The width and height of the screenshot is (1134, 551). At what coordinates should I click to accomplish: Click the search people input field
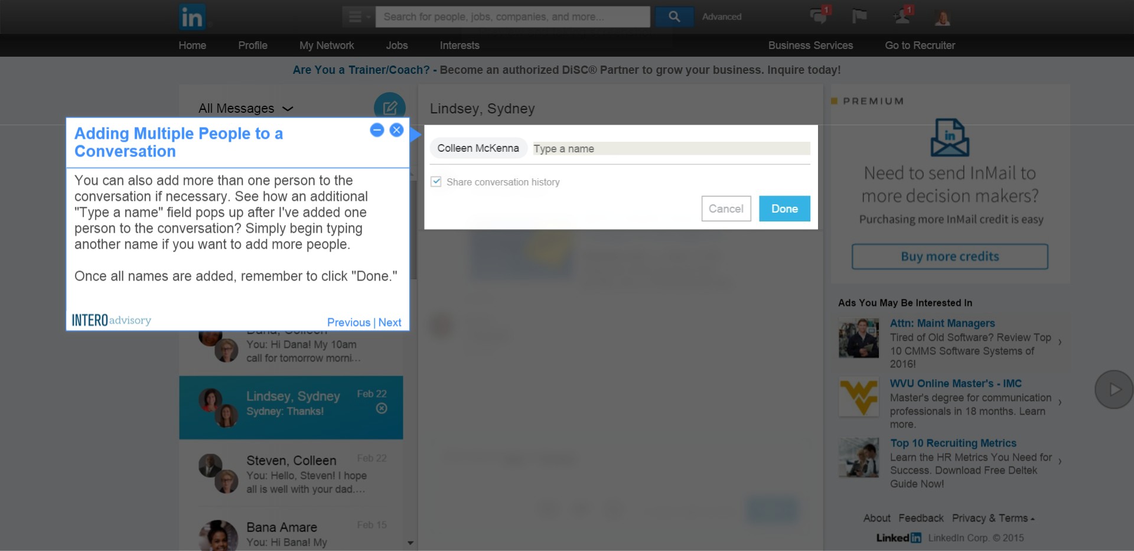pos(513,17)
